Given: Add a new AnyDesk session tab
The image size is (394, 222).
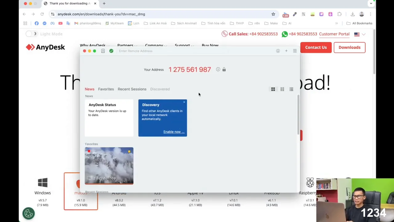Looking at the screenshot, I should 286,51.
